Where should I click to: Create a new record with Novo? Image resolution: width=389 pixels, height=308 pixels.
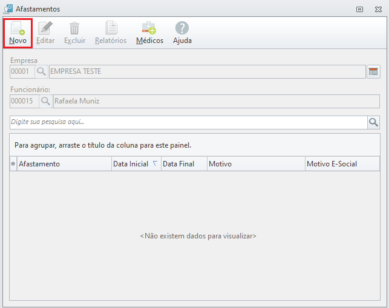tap(18, 33)
